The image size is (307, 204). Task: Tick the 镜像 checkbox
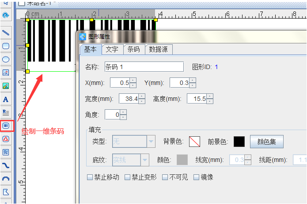[196, 177]
